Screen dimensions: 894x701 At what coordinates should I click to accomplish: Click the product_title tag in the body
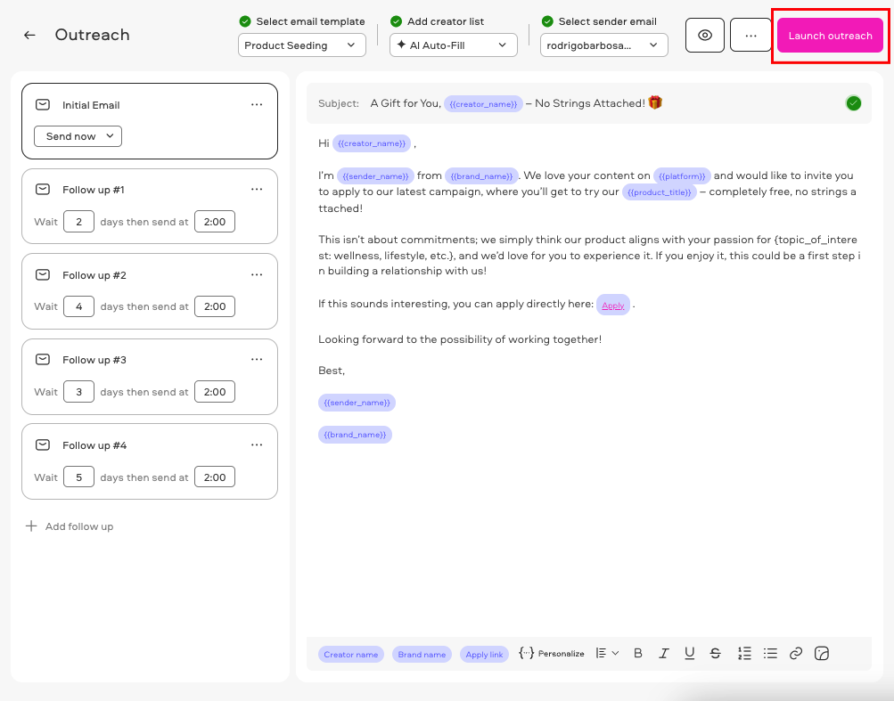(659, 192)
